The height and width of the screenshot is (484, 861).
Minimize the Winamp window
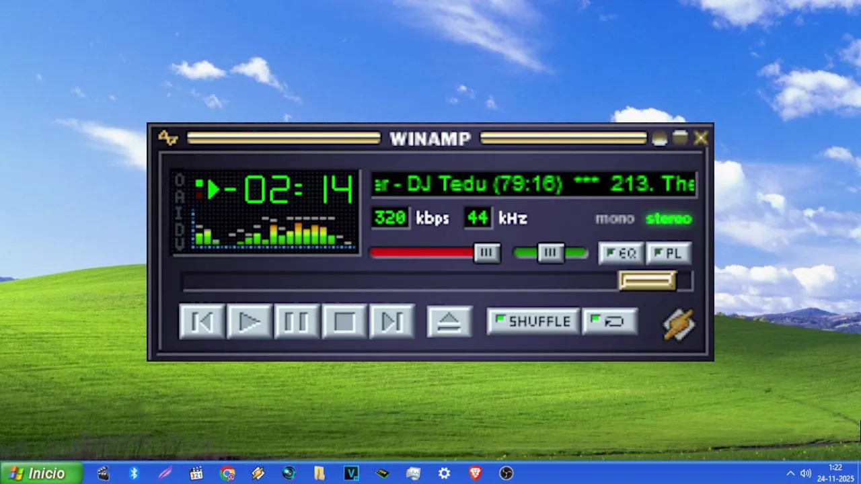point(659,138)
